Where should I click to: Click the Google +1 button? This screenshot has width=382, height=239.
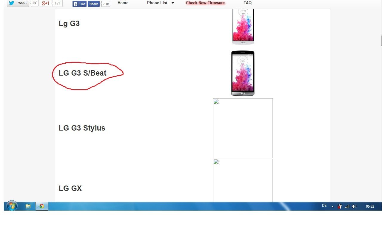pyautogui.click(x=45, y=3)
